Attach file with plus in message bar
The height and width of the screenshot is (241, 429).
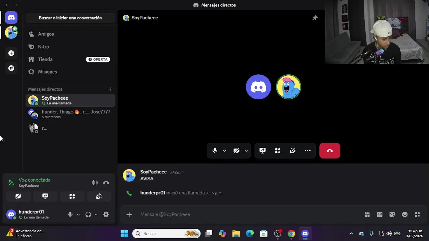point(129,214)
